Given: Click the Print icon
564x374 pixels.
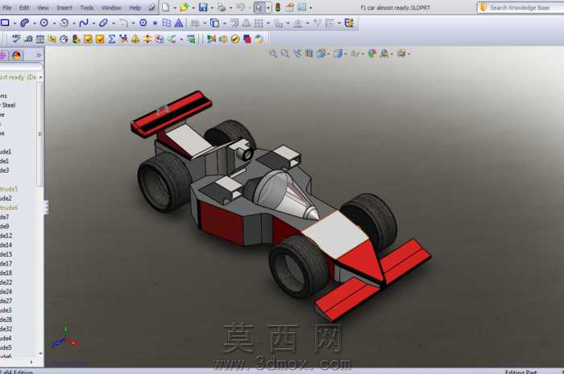Looking at the screenshot, I should pyautogui.click(x=222, y=7).
